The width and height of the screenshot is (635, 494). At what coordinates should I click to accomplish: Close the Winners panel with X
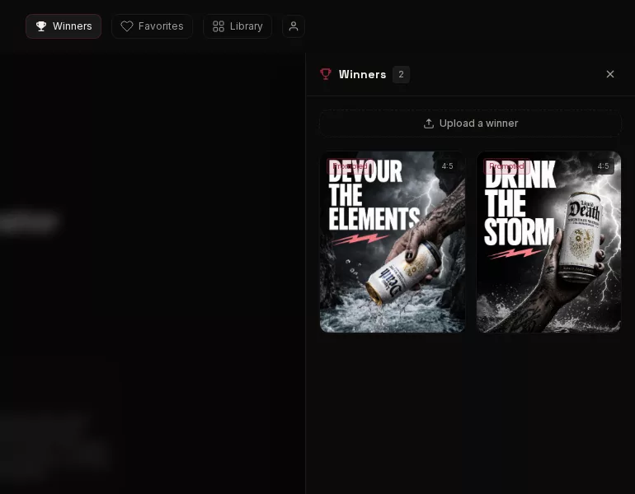(x=610, y=74)
